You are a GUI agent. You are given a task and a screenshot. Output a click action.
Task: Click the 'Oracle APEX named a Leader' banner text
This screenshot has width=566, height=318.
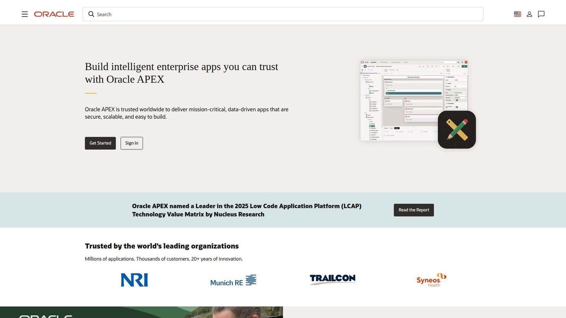pos(247,210)
